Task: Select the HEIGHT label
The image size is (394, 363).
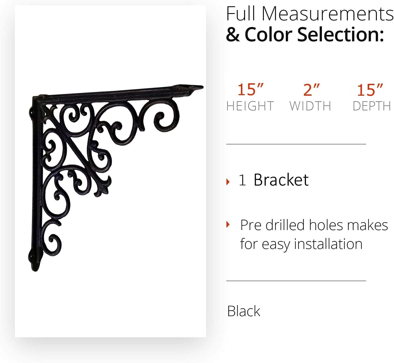Action: (250, 106)
